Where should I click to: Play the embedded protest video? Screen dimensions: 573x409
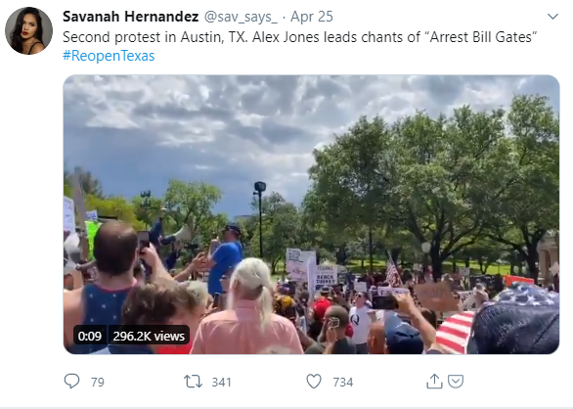(311, 214)
